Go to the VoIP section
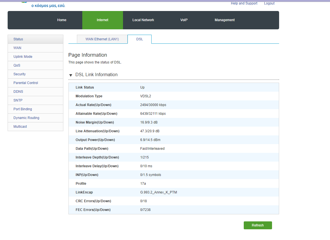This screenshot has height=240, width=330. pos(184,20)
